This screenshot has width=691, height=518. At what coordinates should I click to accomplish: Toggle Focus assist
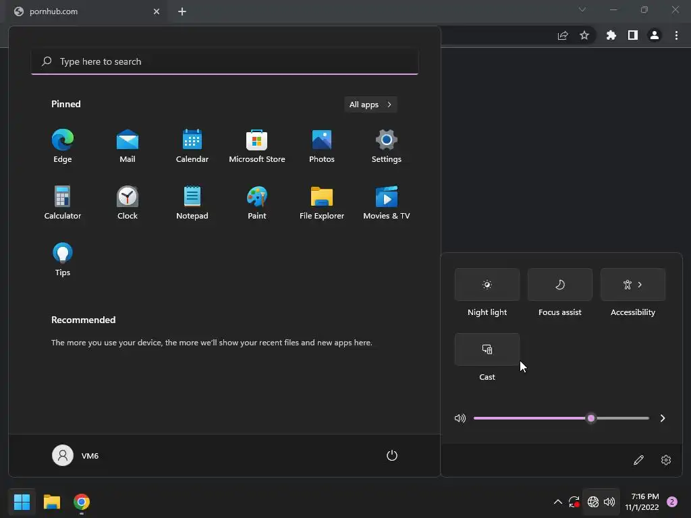click(559, 285)
